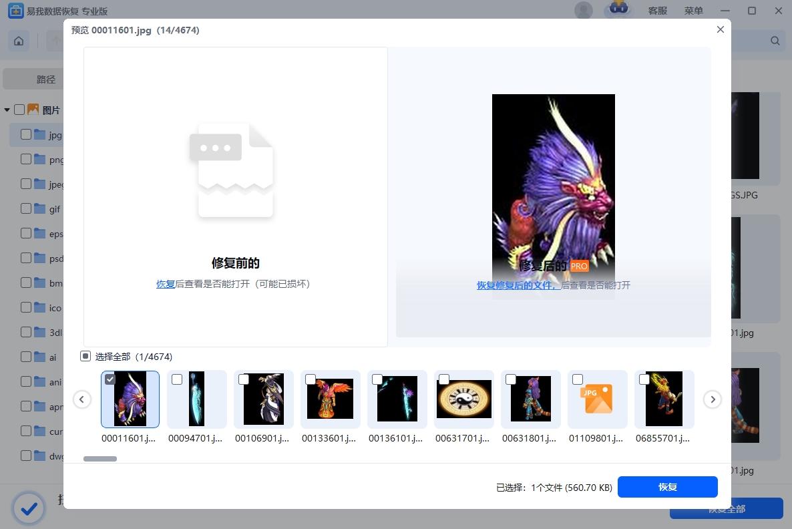Open the 客服 support menu
This screenshot has width=792, height=529.
[658, 11]
